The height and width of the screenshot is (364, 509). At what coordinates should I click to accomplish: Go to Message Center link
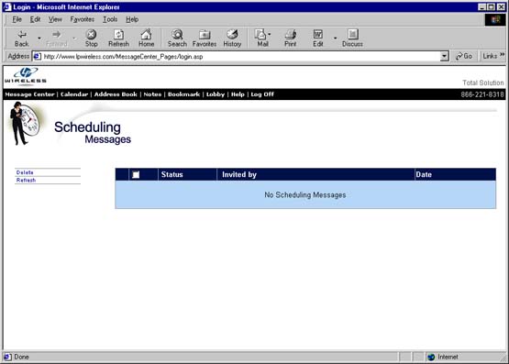[x=29, y=94]
